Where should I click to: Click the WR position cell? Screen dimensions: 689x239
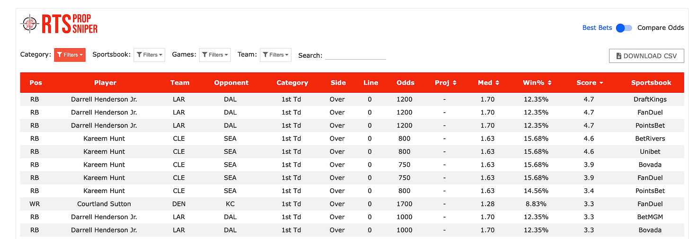click(35, 204)
